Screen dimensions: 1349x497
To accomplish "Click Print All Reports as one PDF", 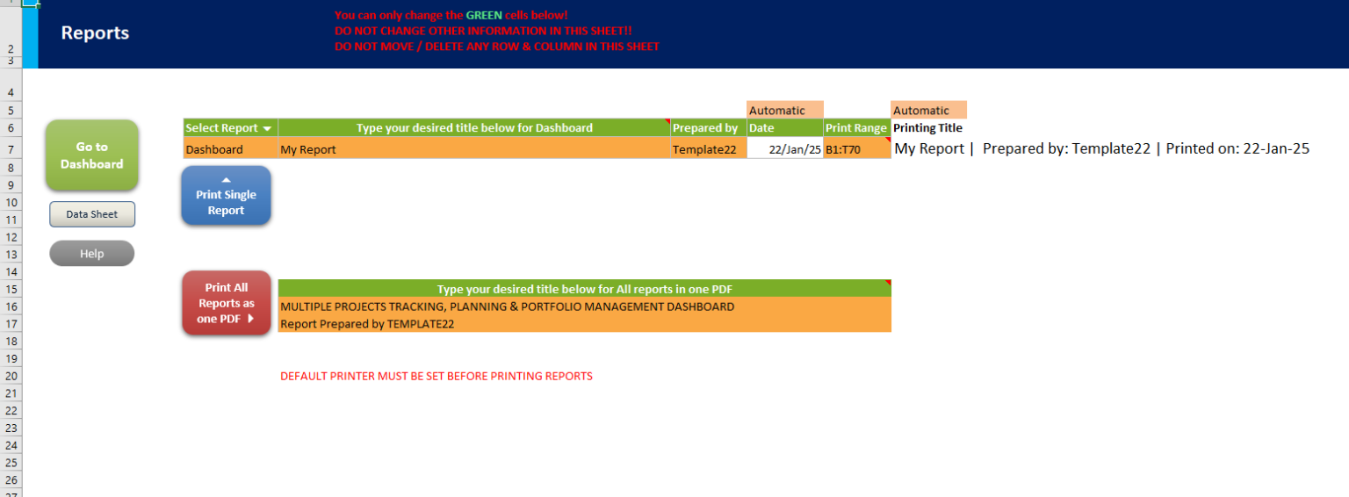I will click(x=226, y=303).
